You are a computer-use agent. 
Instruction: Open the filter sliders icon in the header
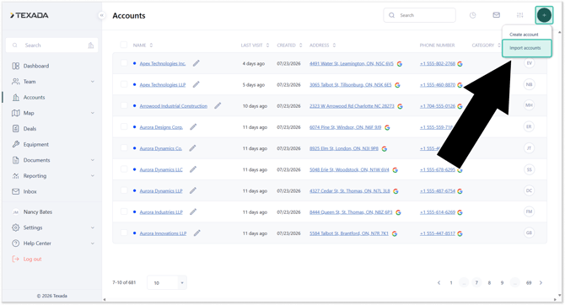tap(519, 15)
